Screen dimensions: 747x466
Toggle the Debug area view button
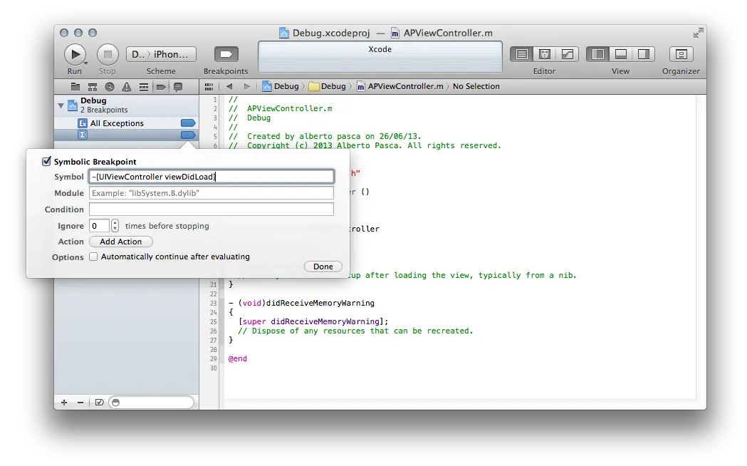point(621,54)
